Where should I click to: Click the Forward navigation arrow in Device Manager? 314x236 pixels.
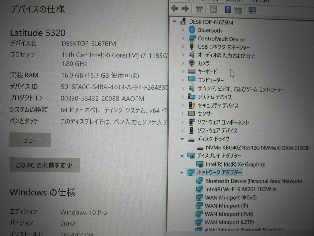tap(185, 9)
